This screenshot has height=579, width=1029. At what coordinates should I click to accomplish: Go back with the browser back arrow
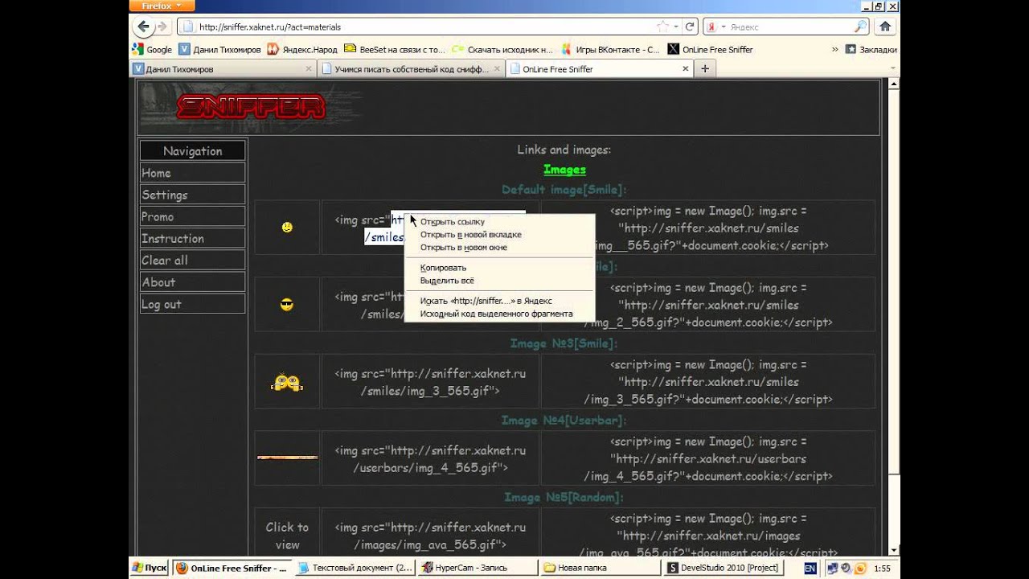click(144, 27)
